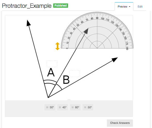Viewport: 152px width, 128px height.
Task: Pick the 30° answer option
Action: coord(50,107)
